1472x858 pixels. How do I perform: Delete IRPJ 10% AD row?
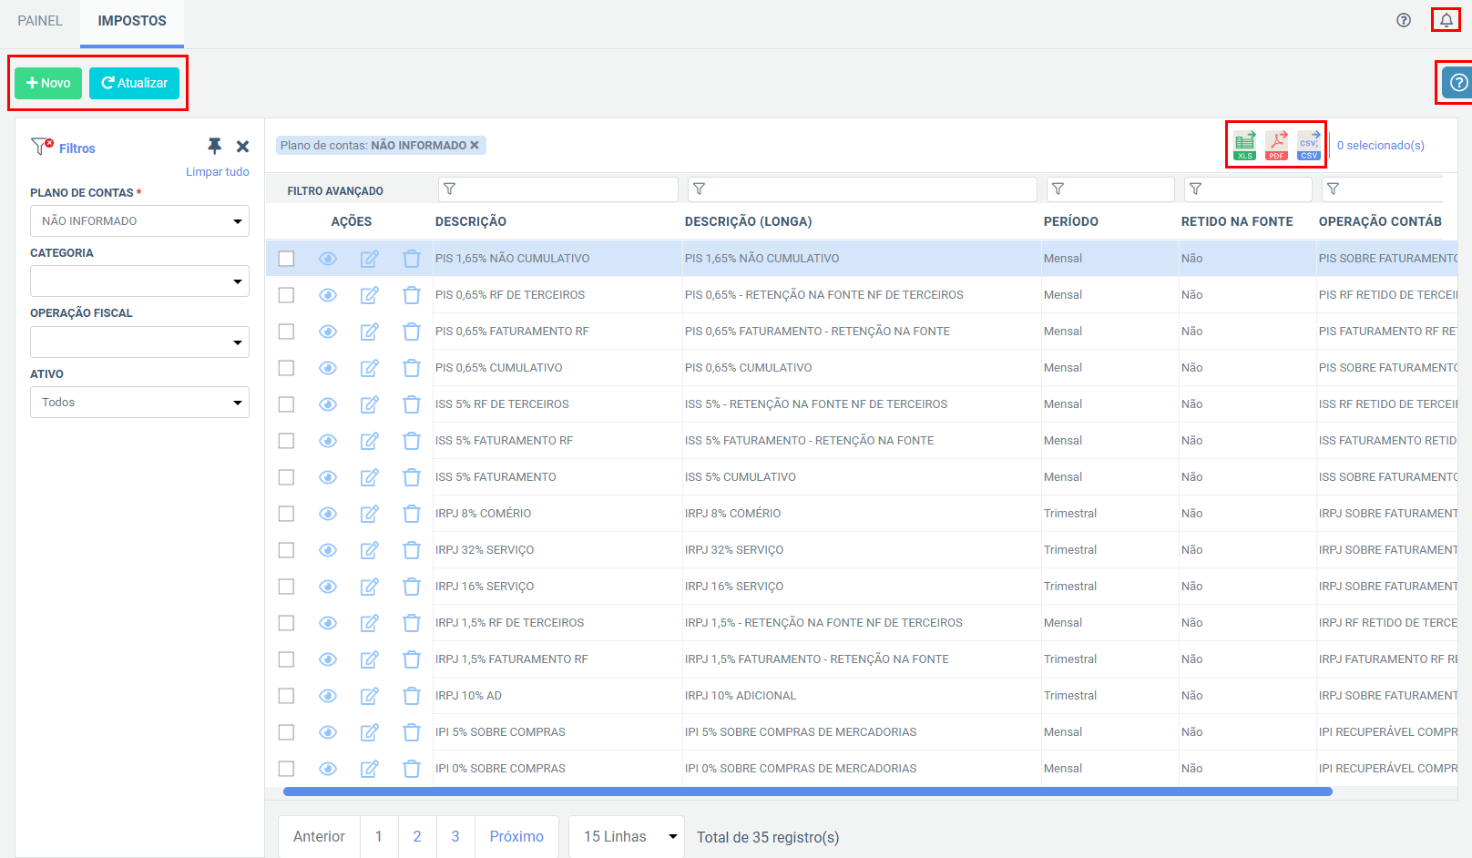click(412, 696)
